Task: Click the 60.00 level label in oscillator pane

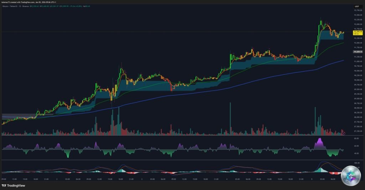Action: pyautogui.click(x=356, y=146)
